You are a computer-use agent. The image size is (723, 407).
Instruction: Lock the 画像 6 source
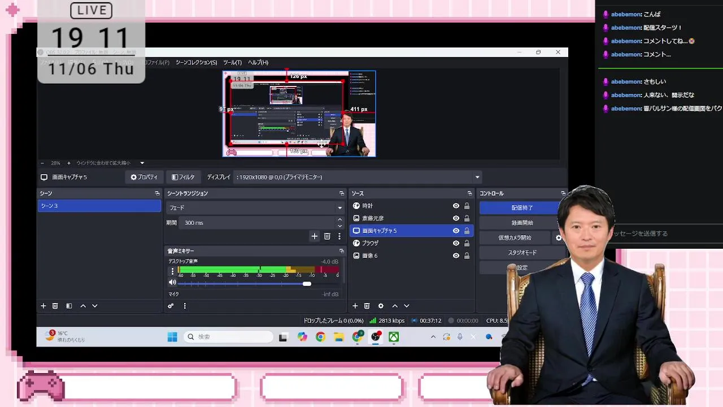click(x=467, y=256)
